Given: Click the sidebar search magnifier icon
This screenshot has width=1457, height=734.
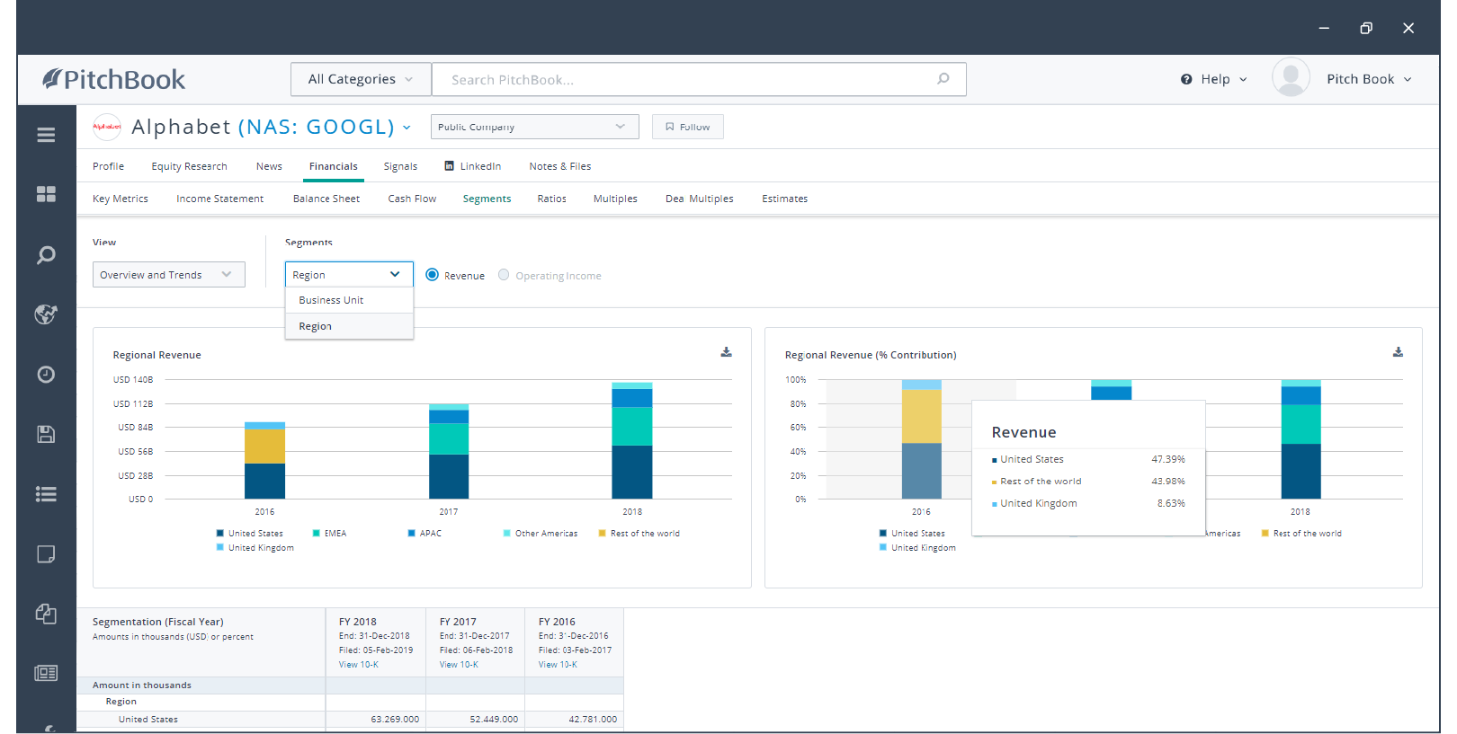Looking at the screenshot, I should click(x=46, y=255).
